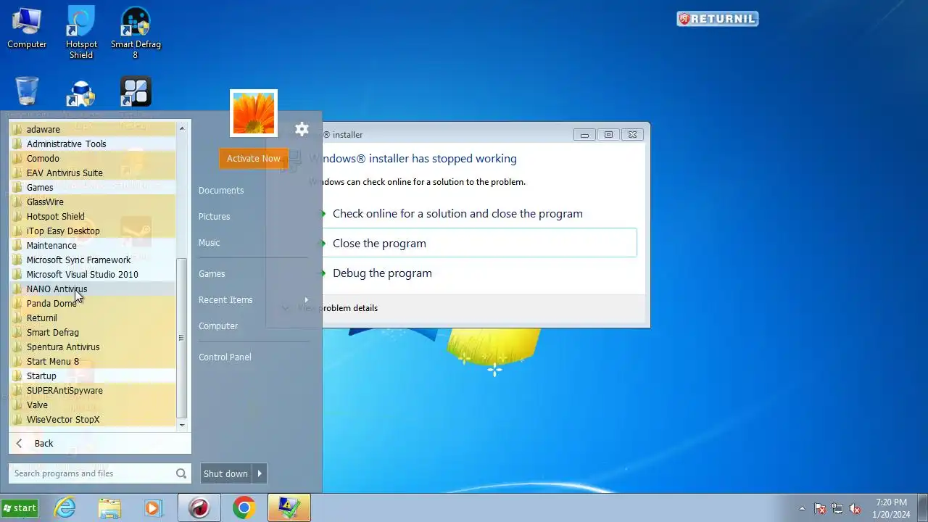Viewport: 928px width, 522px height.
Task: Open Microsoft Visual Studio 2010 folder
Action: click(92, 274)
